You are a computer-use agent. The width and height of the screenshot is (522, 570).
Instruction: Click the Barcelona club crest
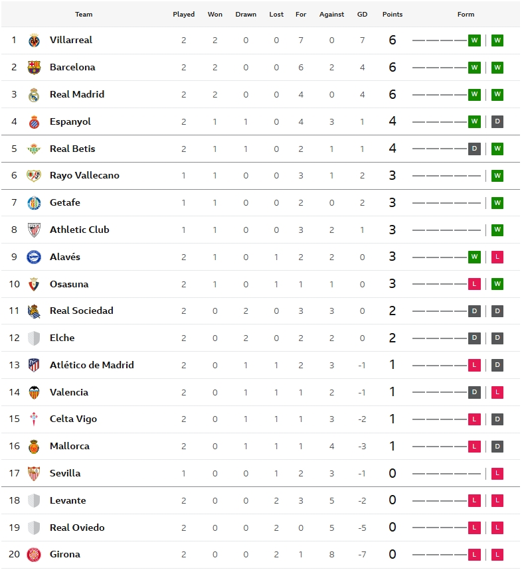click(x=34, y=68)
